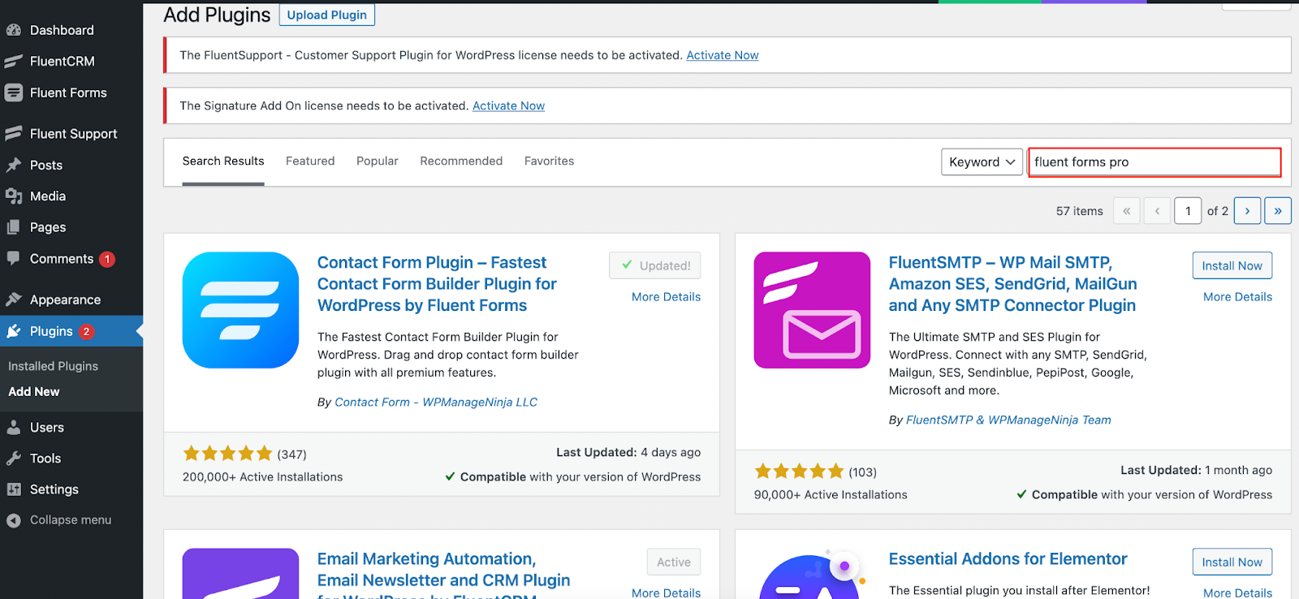Click the 57 items count text
The width and height of the screenshot is (1299, 599).
point(1080,211)
